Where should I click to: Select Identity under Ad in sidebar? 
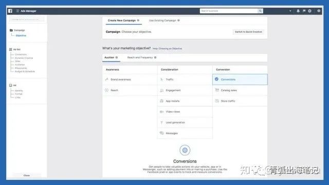(19, 91)
